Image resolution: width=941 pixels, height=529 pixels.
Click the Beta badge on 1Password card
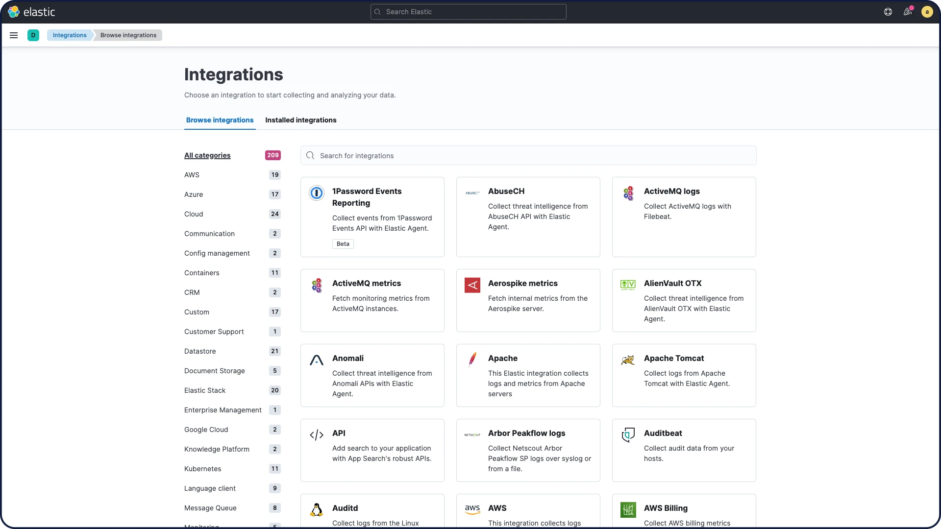[x=343, y=244]
